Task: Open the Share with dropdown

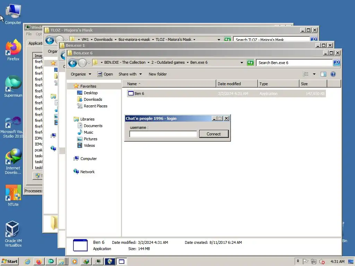Action: [x=130, y=74]
